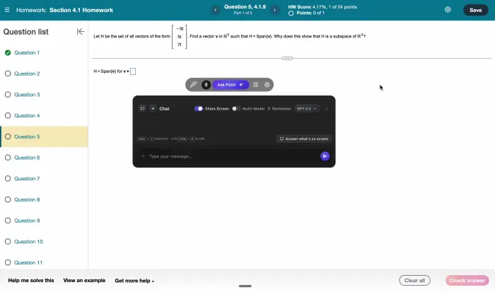This screenshot has height=292, width=495.
Task: Open Question 10 link
Action: click(28, 242)
